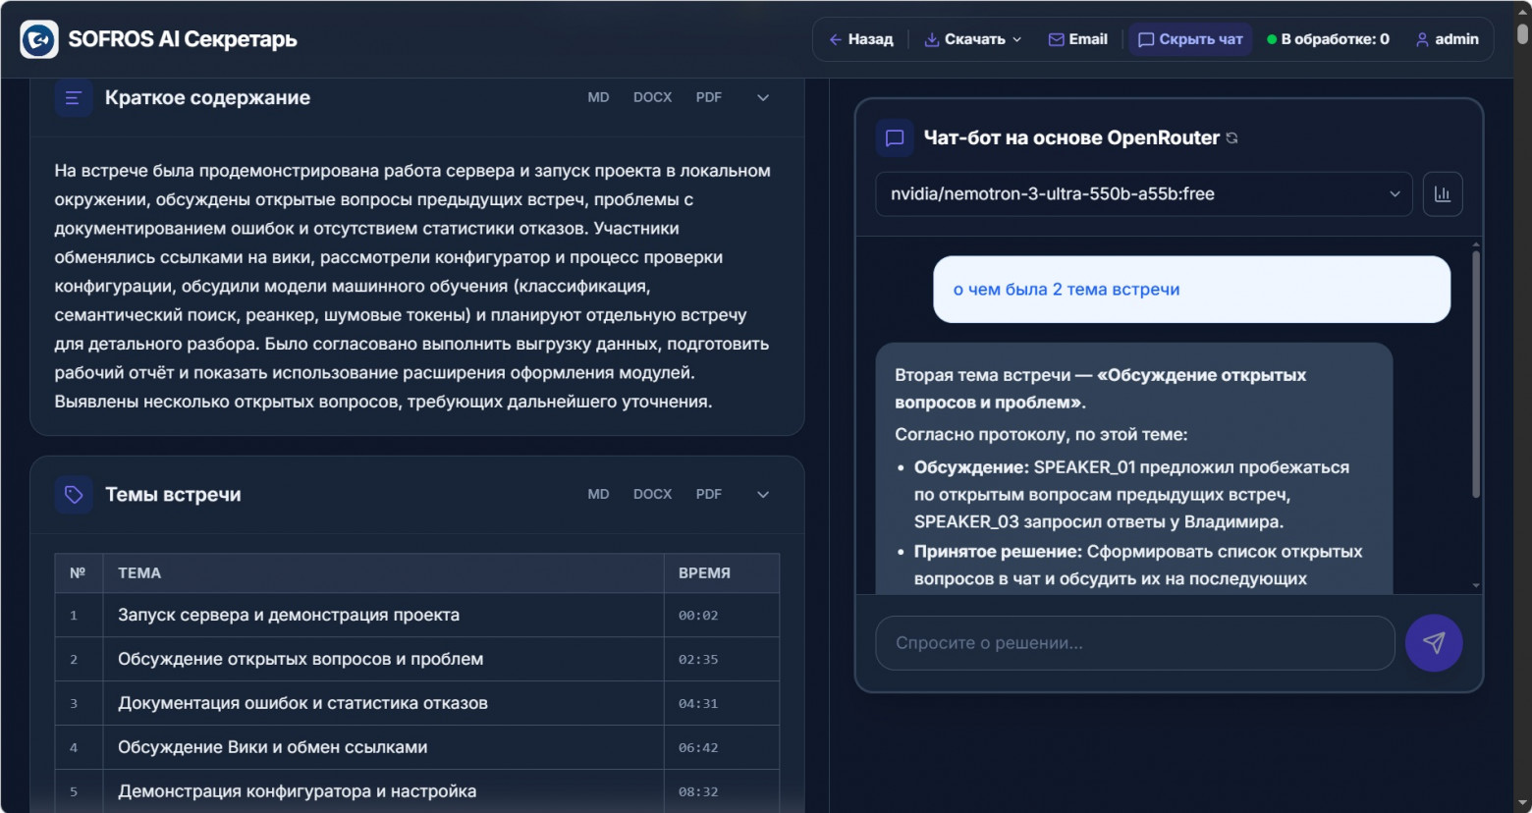Open the admin user menu
This screenshot has height=813, width=1532.
[x=1447, y=39]
